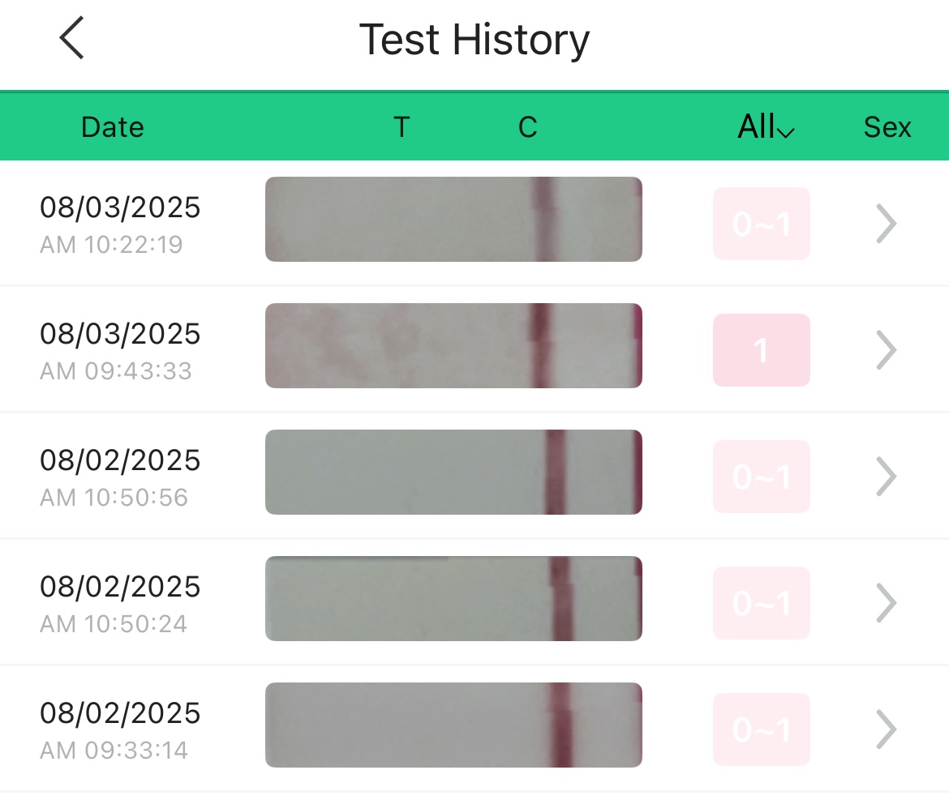The width and height of the screenshot is (949, 800).
Task: View test strip image from 09:33:14
Action: coord(453,725)
